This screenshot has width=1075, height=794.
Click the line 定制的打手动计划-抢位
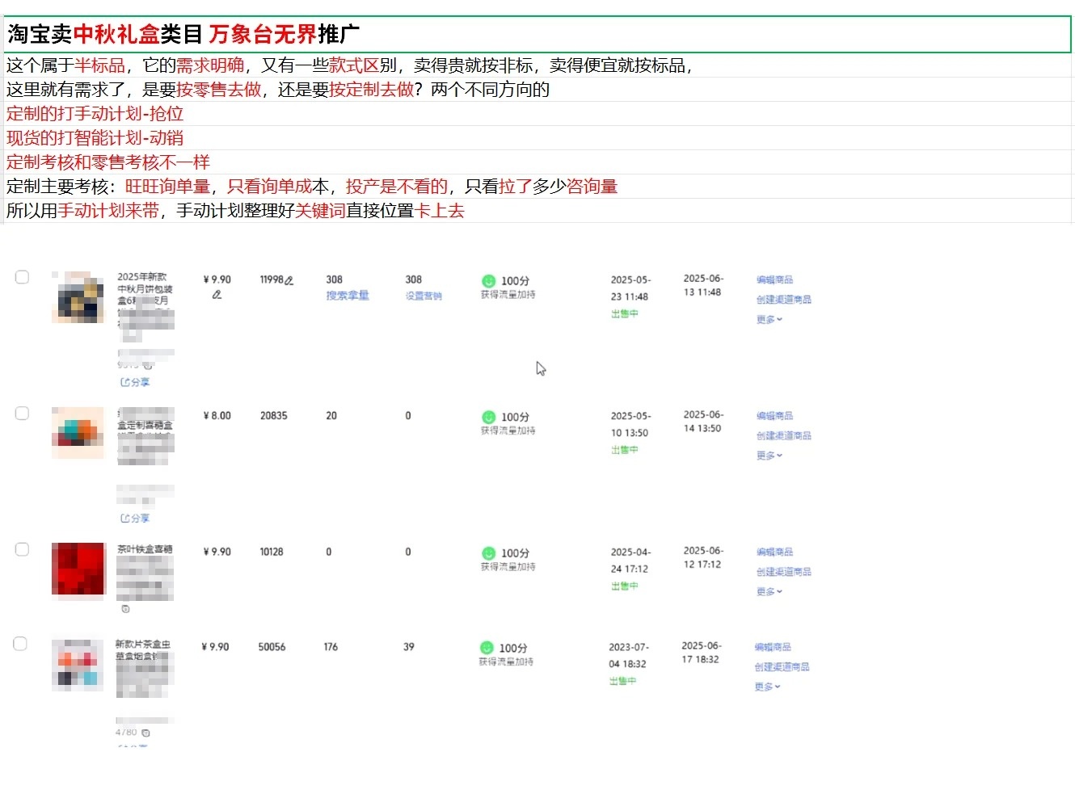95,114
